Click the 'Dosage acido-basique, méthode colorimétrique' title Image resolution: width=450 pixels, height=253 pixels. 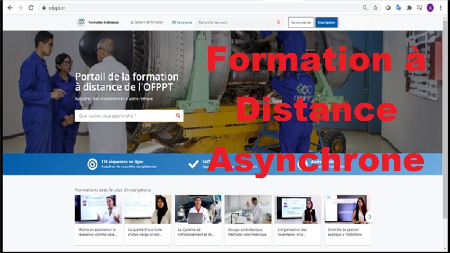[x=247, y=232]
